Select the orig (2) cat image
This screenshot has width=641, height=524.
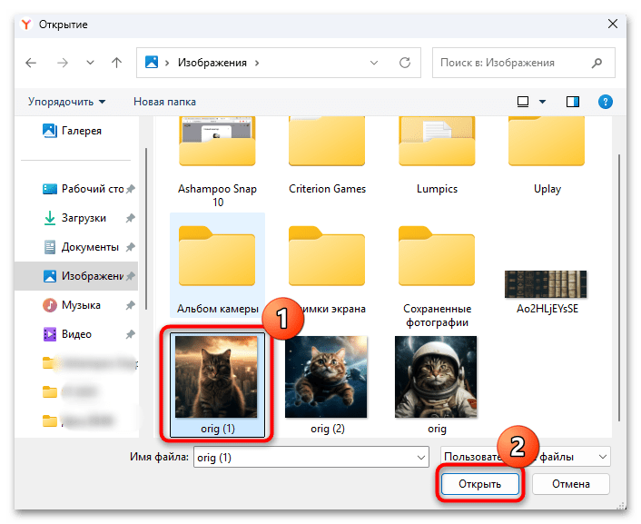[x=326, y=383]
